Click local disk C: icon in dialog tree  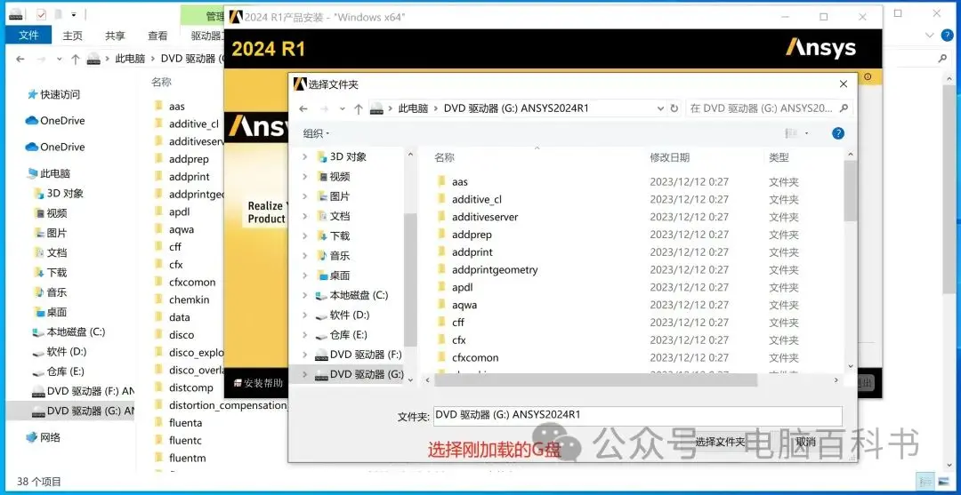pos(322,295)
